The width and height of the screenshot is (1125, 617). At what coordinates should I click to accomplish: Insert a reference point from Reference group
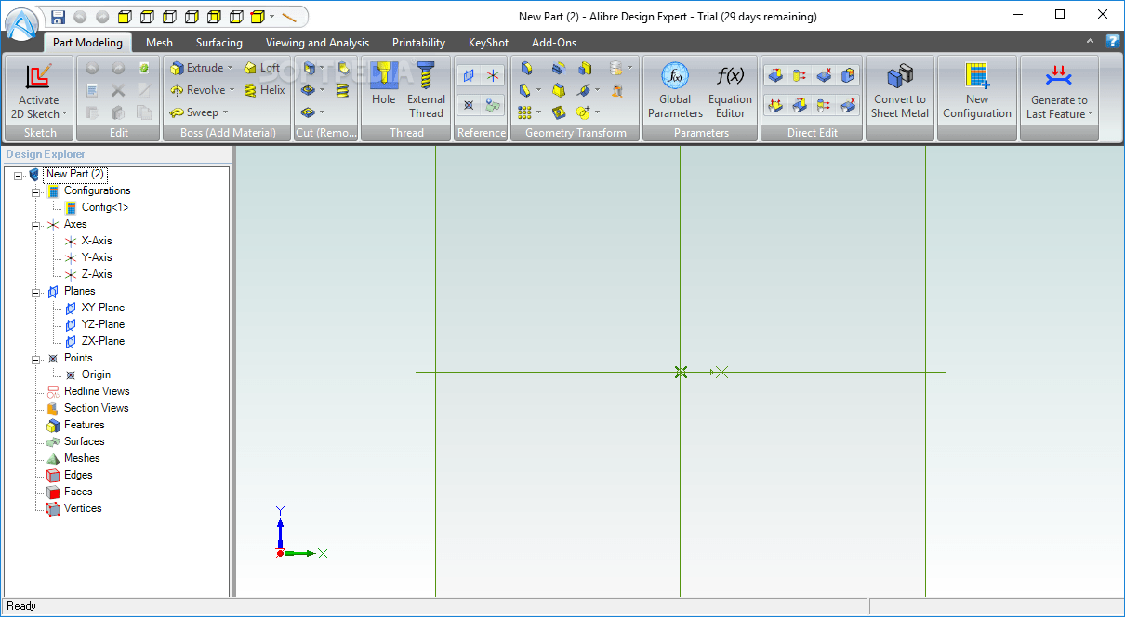coord(469,105)
